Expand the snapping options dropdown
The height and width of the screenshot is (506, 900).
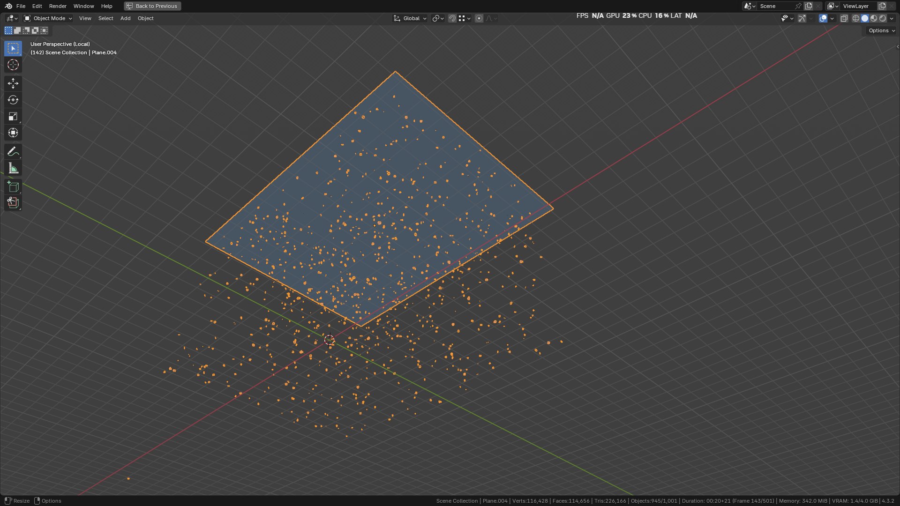(x=465, y=18)
